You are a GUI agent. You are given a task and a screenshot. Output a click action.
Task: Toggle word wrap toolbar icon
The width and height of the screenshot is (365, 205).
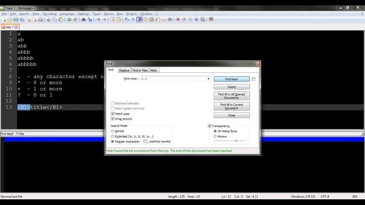point(127,19)
